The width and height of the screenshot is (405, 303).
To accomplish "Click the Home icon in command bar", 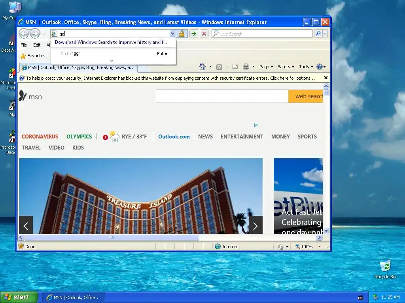I will tap(202, 67).
